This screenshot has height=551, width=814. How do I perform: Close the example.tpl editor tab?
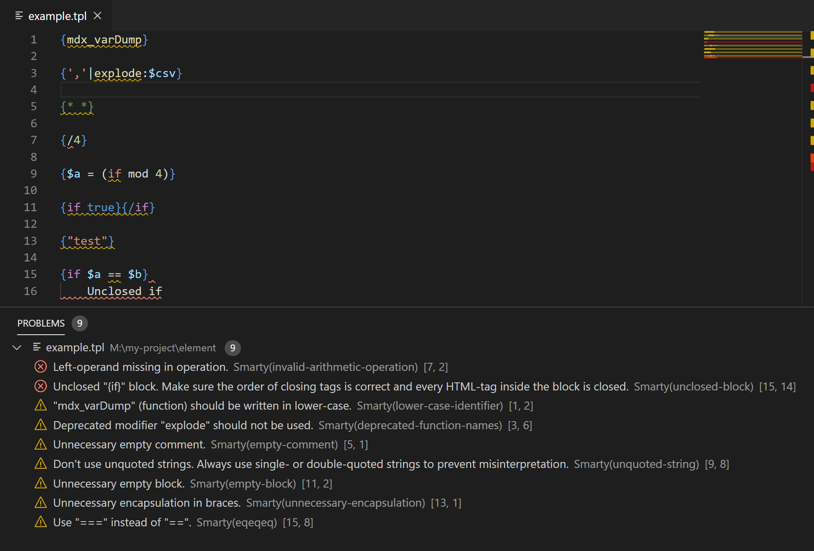click(98, 16)
